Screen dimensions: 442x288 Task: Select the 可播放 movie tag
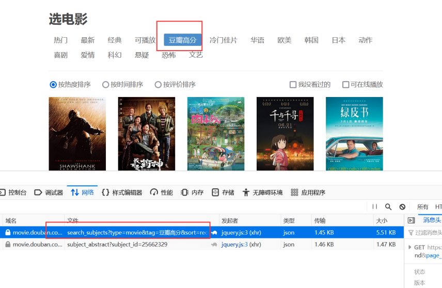tap(145, 40)
